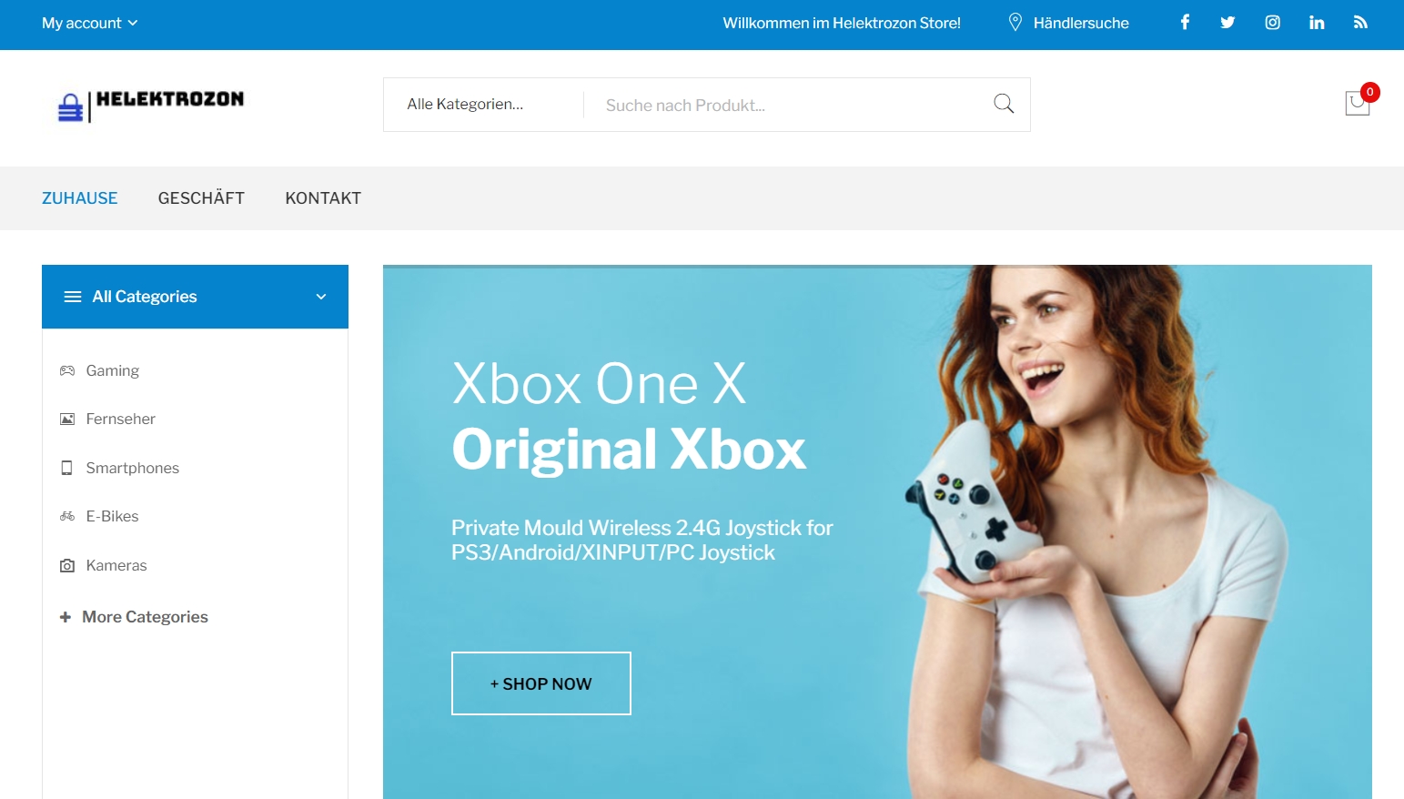Select the Kameras category
Viewport: 1404px width, 799px height.
point(116,565)
